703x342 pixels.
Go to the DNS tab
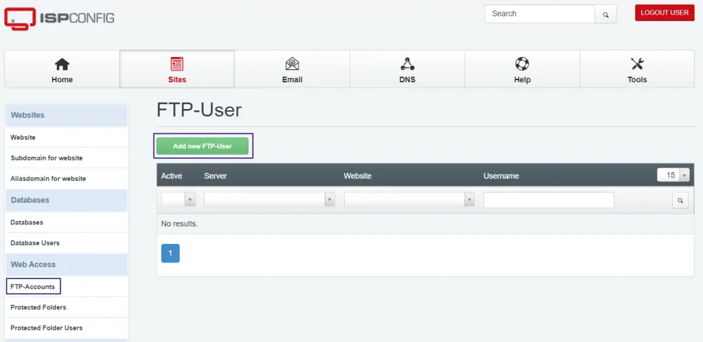407,69
